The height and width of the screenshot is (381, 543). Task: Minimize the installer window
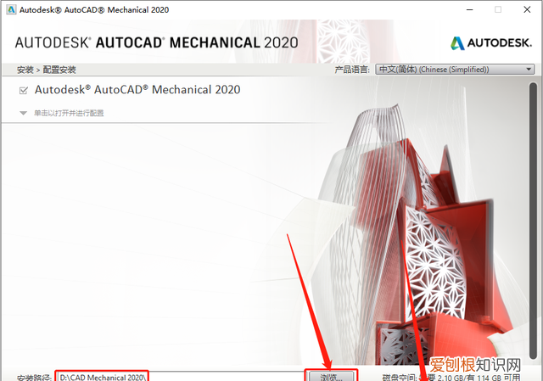point(469,9)
